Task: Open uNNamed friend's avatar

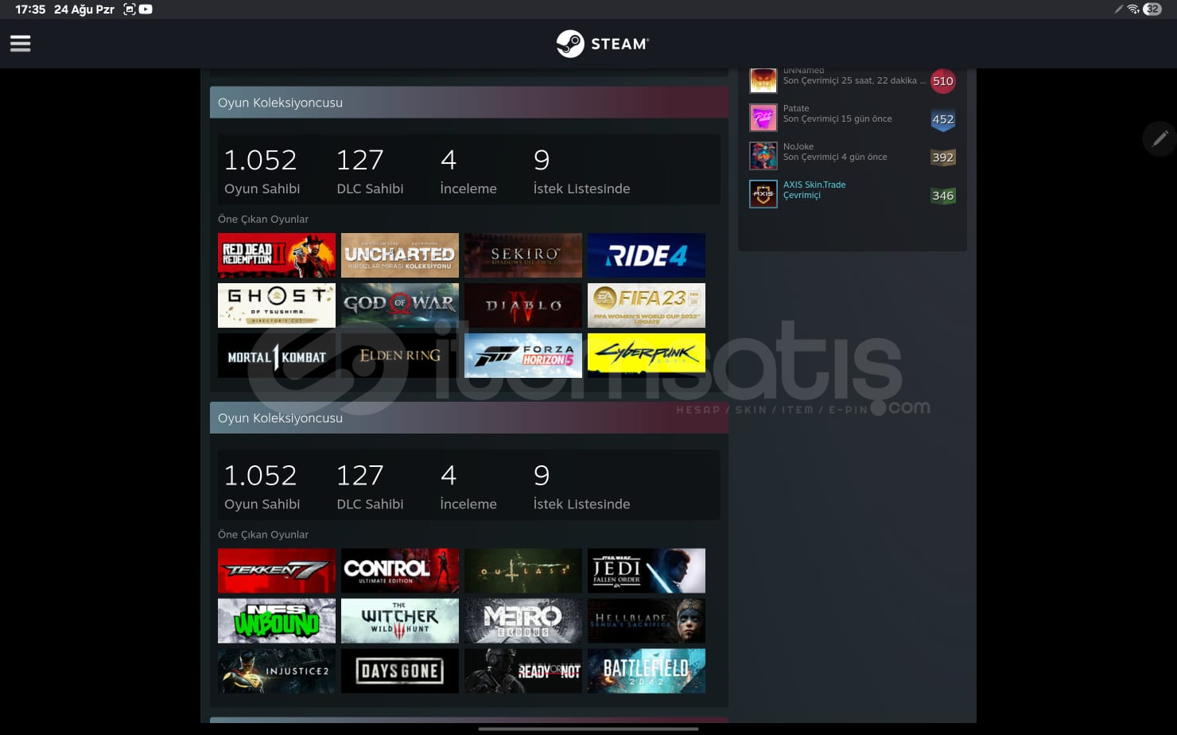Action: pos(763,80)
